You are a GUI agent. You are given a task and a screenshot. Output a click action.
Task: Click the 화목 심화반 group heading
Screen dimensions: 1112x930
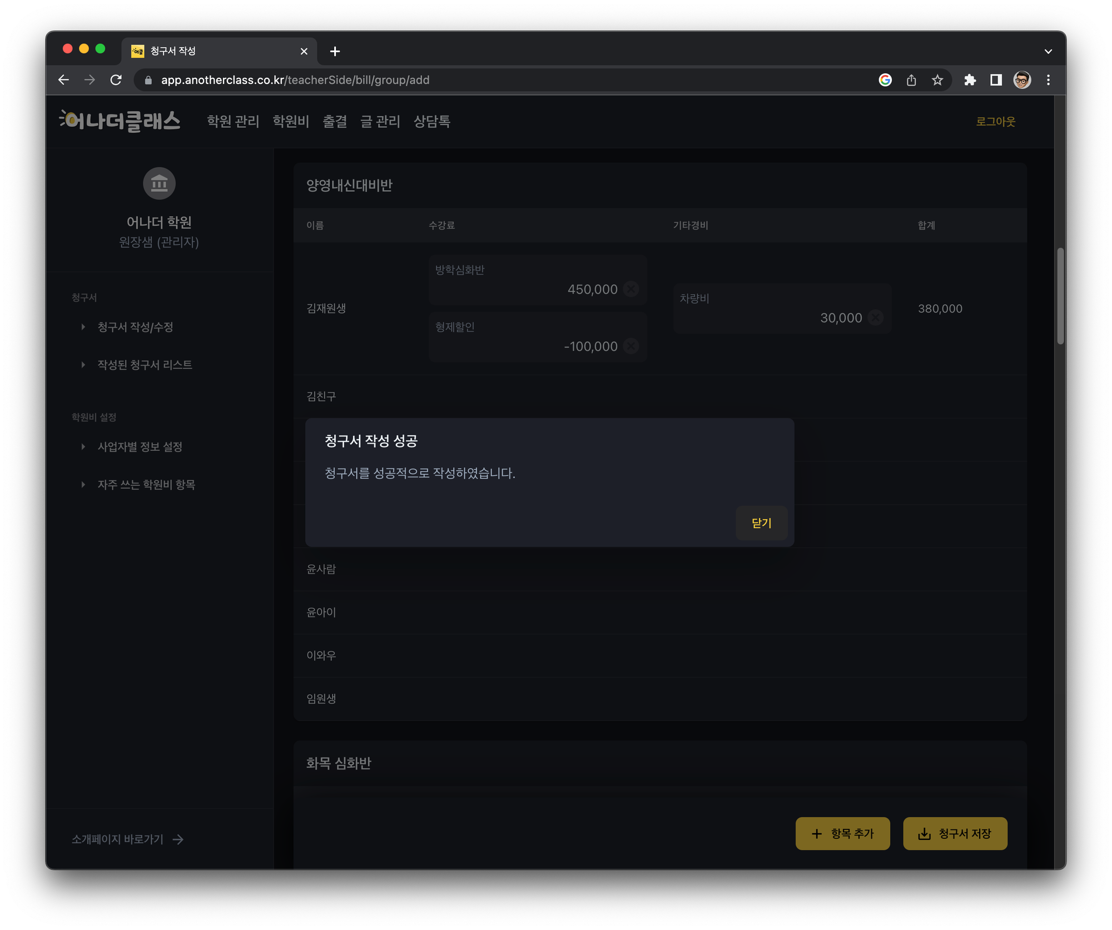click(339, 763)
